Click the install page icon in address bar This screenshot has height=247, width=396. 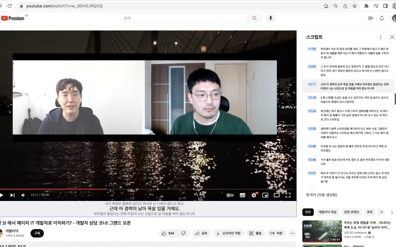pyautogui.click(x=326, y=6)
